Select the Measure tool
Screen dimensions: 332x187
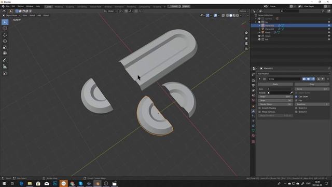5,66
